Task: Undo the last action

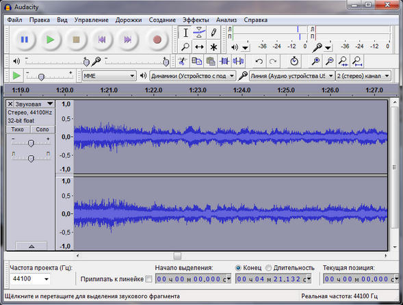Action: (259, 61)
